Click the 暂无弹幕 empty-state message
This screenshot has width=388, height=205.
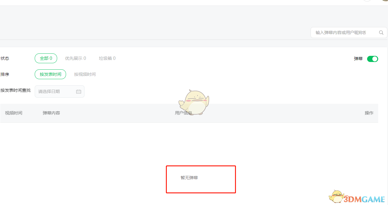[x=189, y=178]
